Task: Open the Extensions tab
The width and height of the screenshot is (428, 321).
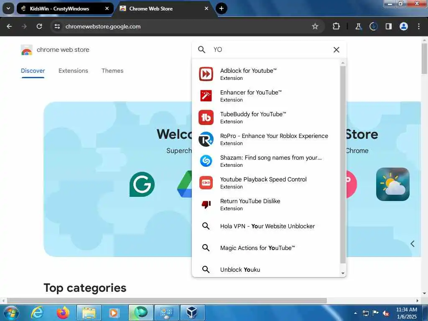Action: tap(73, 71)
